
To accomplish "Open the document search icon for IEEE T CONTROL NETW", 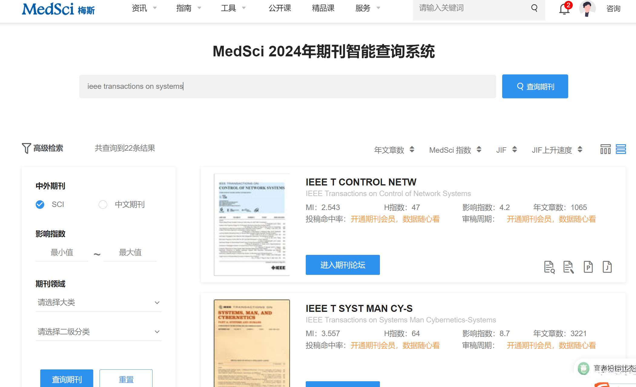I will coord(549,267).
